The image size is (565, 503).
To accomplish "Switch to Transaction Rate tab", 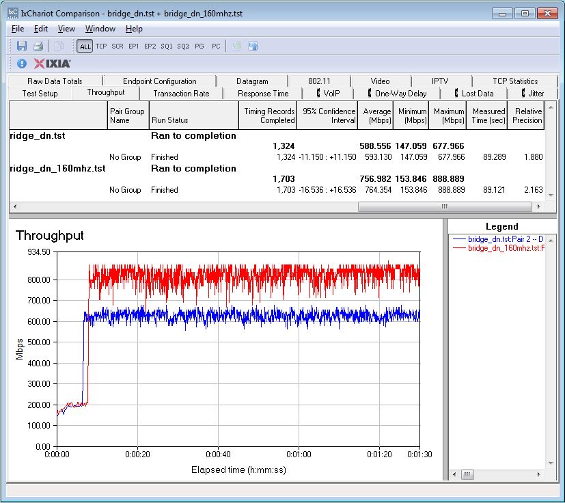I will pos(181,94).
